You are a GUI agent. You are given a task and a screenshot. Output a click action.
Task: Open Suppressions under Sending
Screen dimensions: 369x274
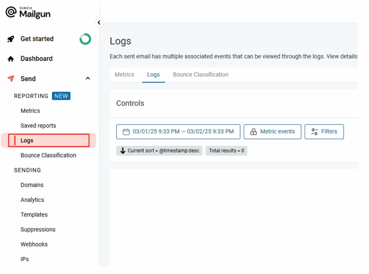click(38, 229)
